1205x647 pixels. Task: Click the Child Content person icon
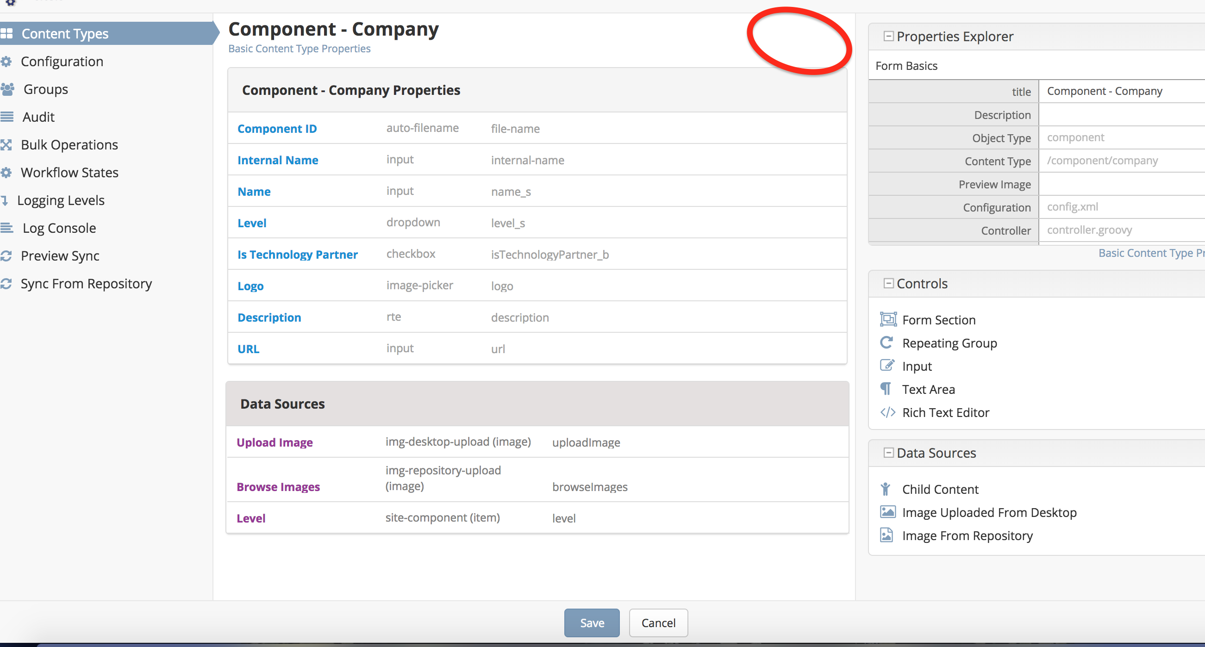[x=885, y=489]
